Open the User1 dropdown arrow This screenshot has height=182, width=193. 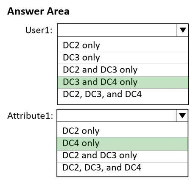pos(182,30)
